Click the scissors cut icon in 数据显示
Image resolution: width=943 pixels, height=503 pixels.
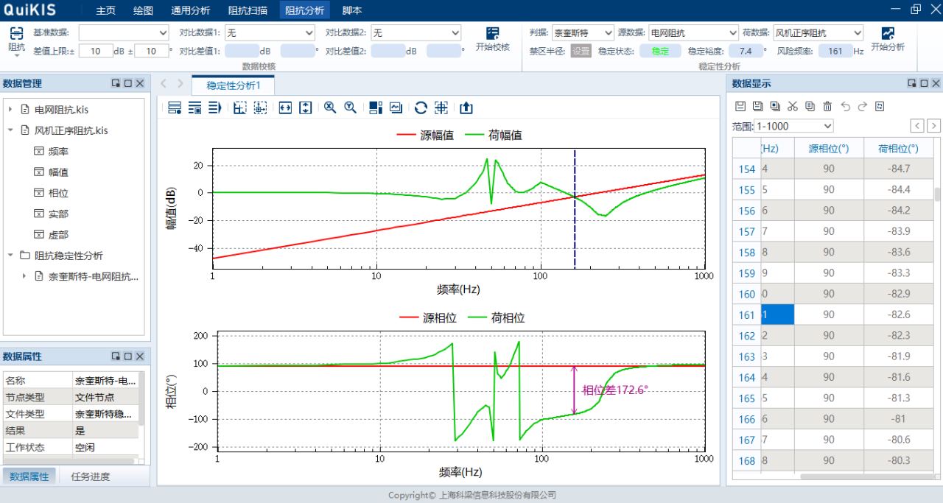coord(793,106)
